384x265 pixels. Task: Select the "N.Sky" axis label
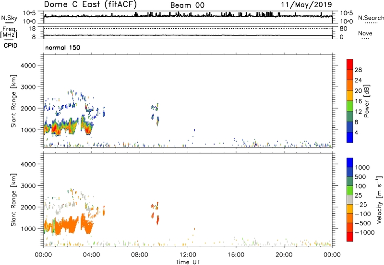[x=9, y=18]
